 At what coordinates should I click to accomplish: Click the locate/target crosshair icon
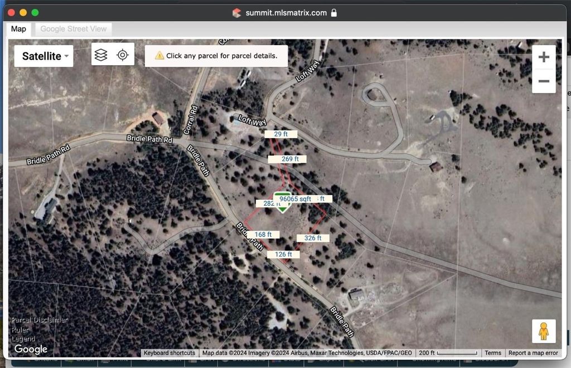click(123, 55)
